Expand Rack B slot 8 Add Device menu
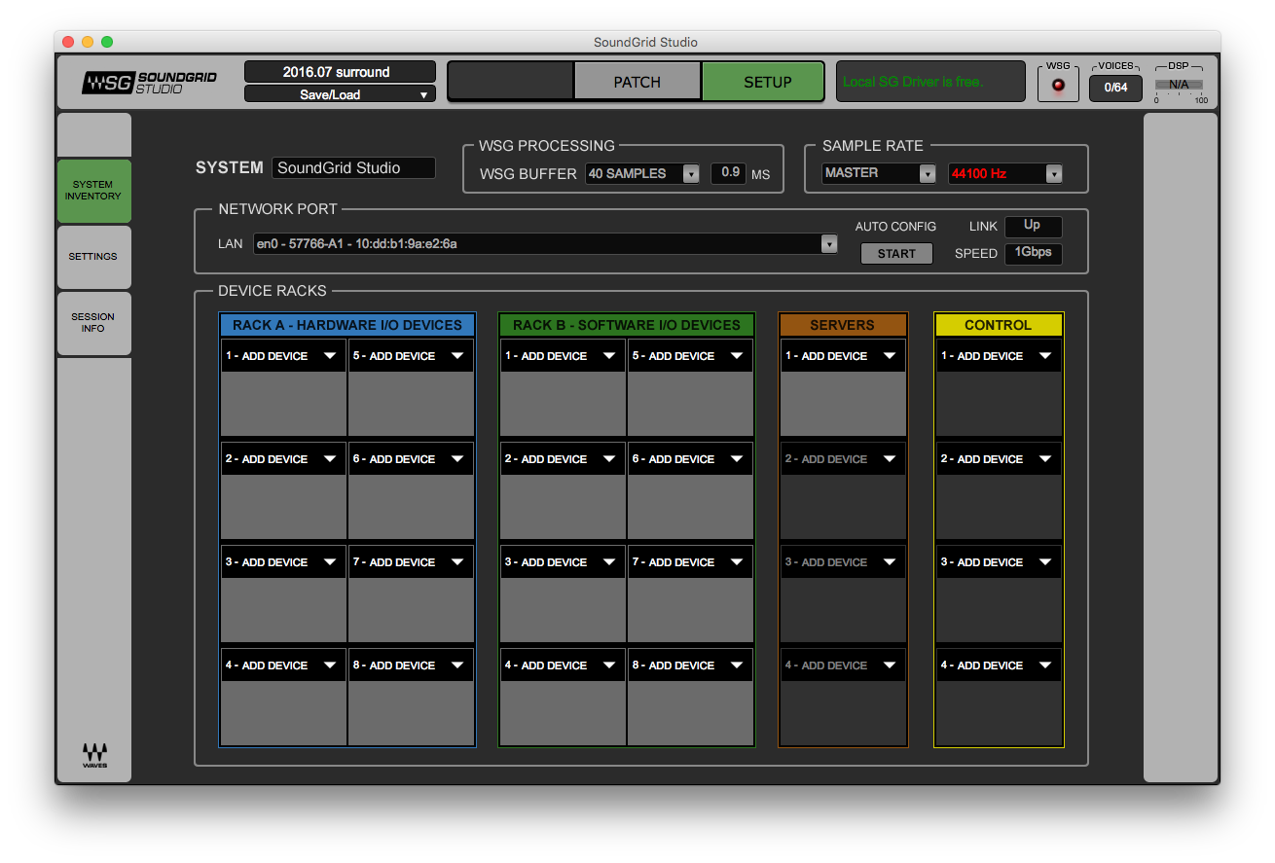This screenshot has width=1275, height=863. (690, 665)
